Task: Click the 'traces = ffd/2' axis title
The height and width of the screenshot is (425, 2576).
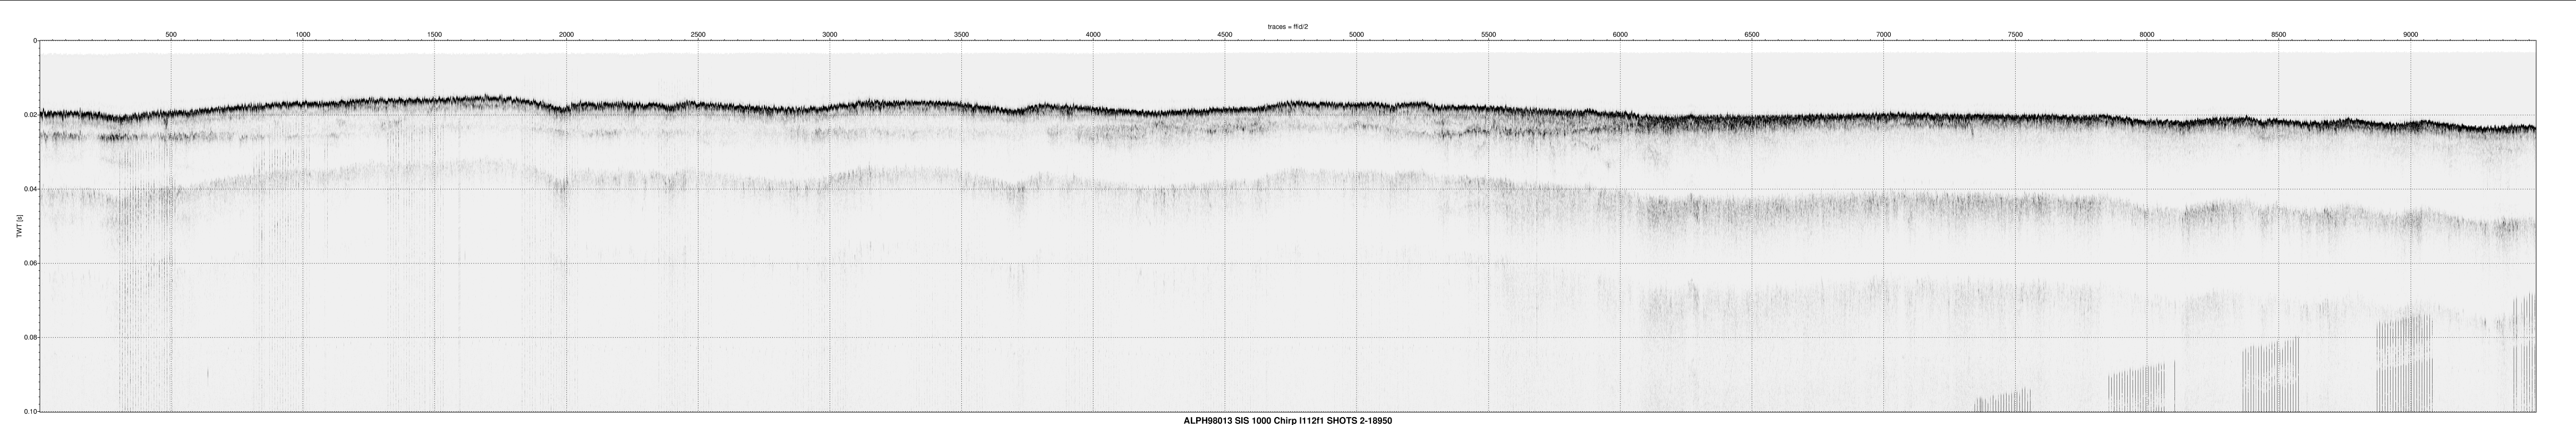Action: [1288, 27]
